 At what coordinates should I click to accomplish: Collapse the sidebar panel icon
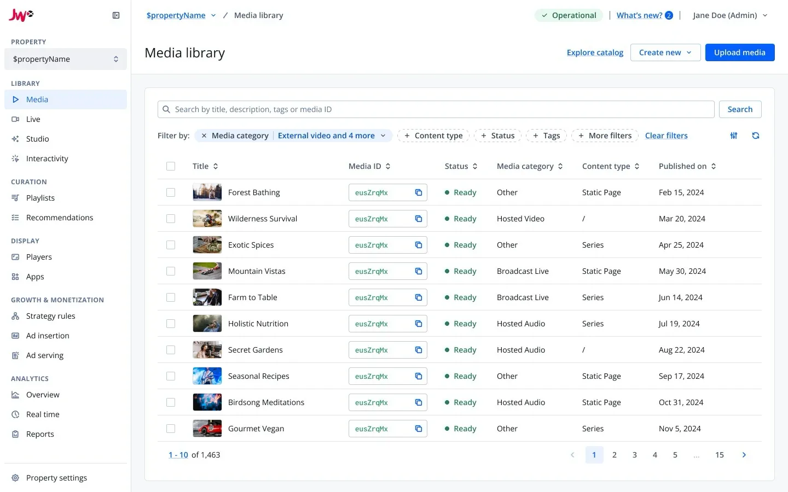pyautogui.click(x=116, y=15)
